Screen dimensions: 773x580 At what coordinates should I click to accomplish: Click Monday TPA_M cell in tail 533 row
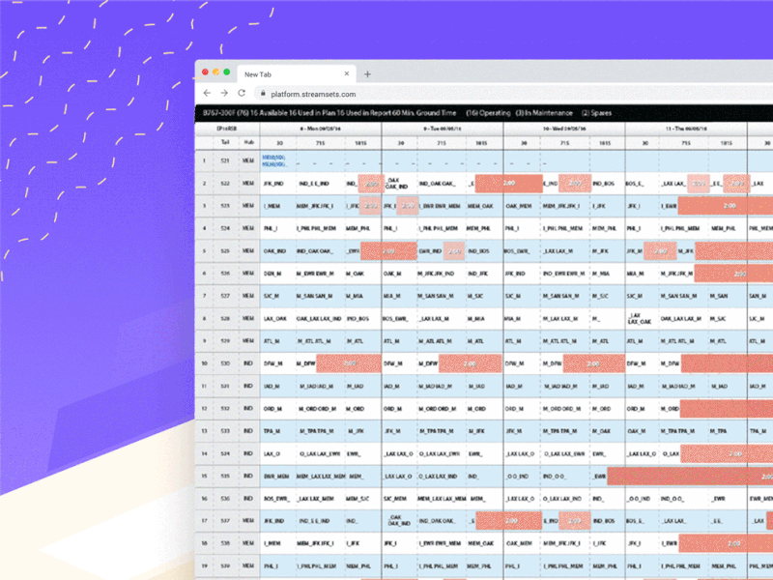(272, 431)
